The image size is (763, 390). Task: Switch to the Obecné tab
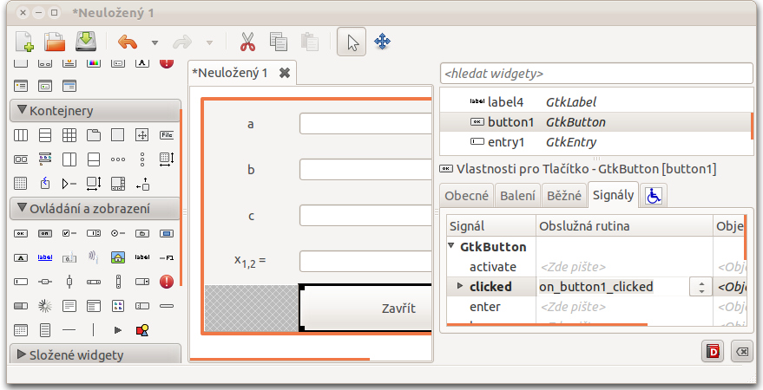click(467, 196)
